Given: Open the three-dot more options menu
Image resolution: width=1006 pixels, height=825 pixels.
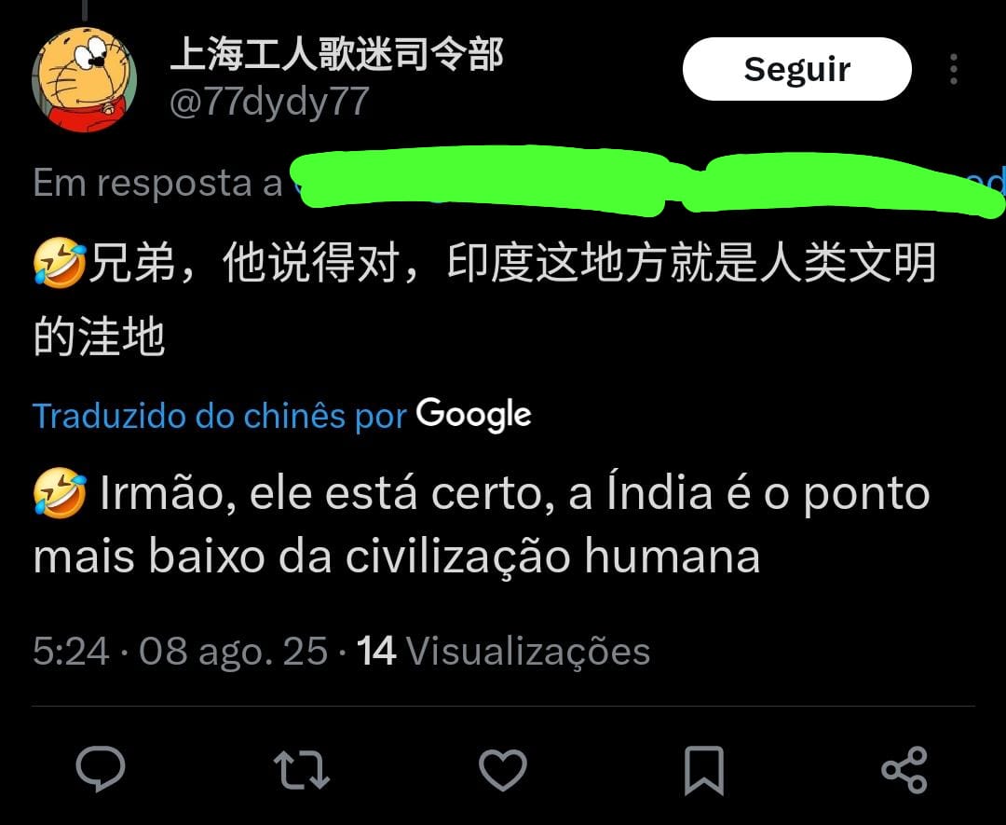Looking at the screenshot, I should (954, 69).
